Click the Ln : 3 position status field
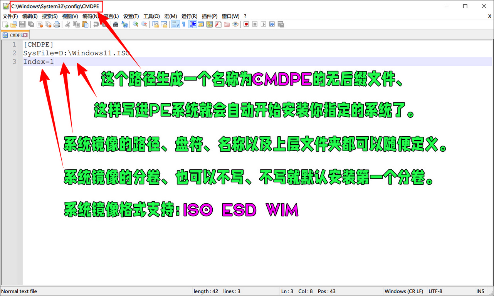494x296 pixels. (x=286, y=291)
